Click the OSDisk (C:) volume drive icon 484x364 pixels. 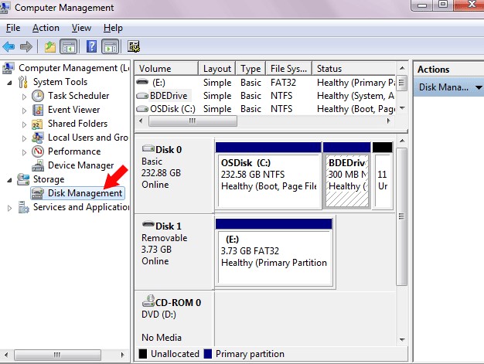pyautogui.click(x=142, y=109)
